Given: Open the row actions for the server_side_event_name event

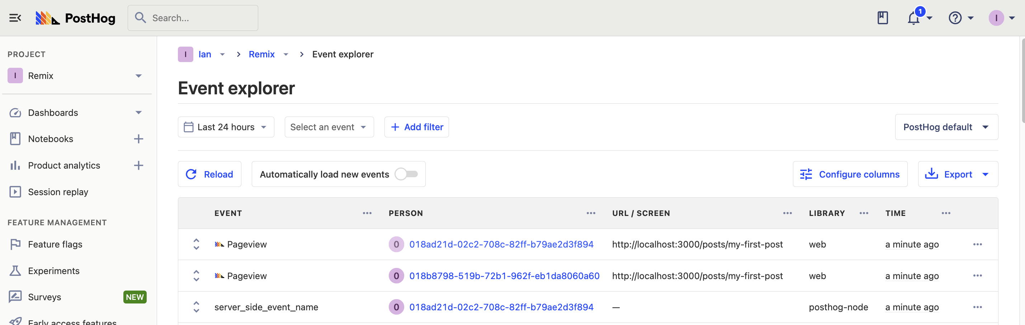Looking at the screenshot, I should coord(978,307).
